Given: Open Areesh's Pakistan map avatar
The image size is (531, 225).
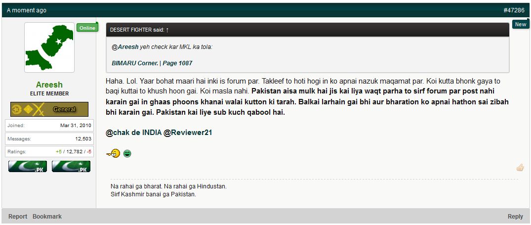Looking at the screenshot, I should coord(49,47).
